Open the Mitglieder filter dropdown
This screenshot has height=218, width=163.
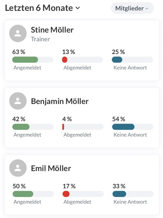pos(132,8)
